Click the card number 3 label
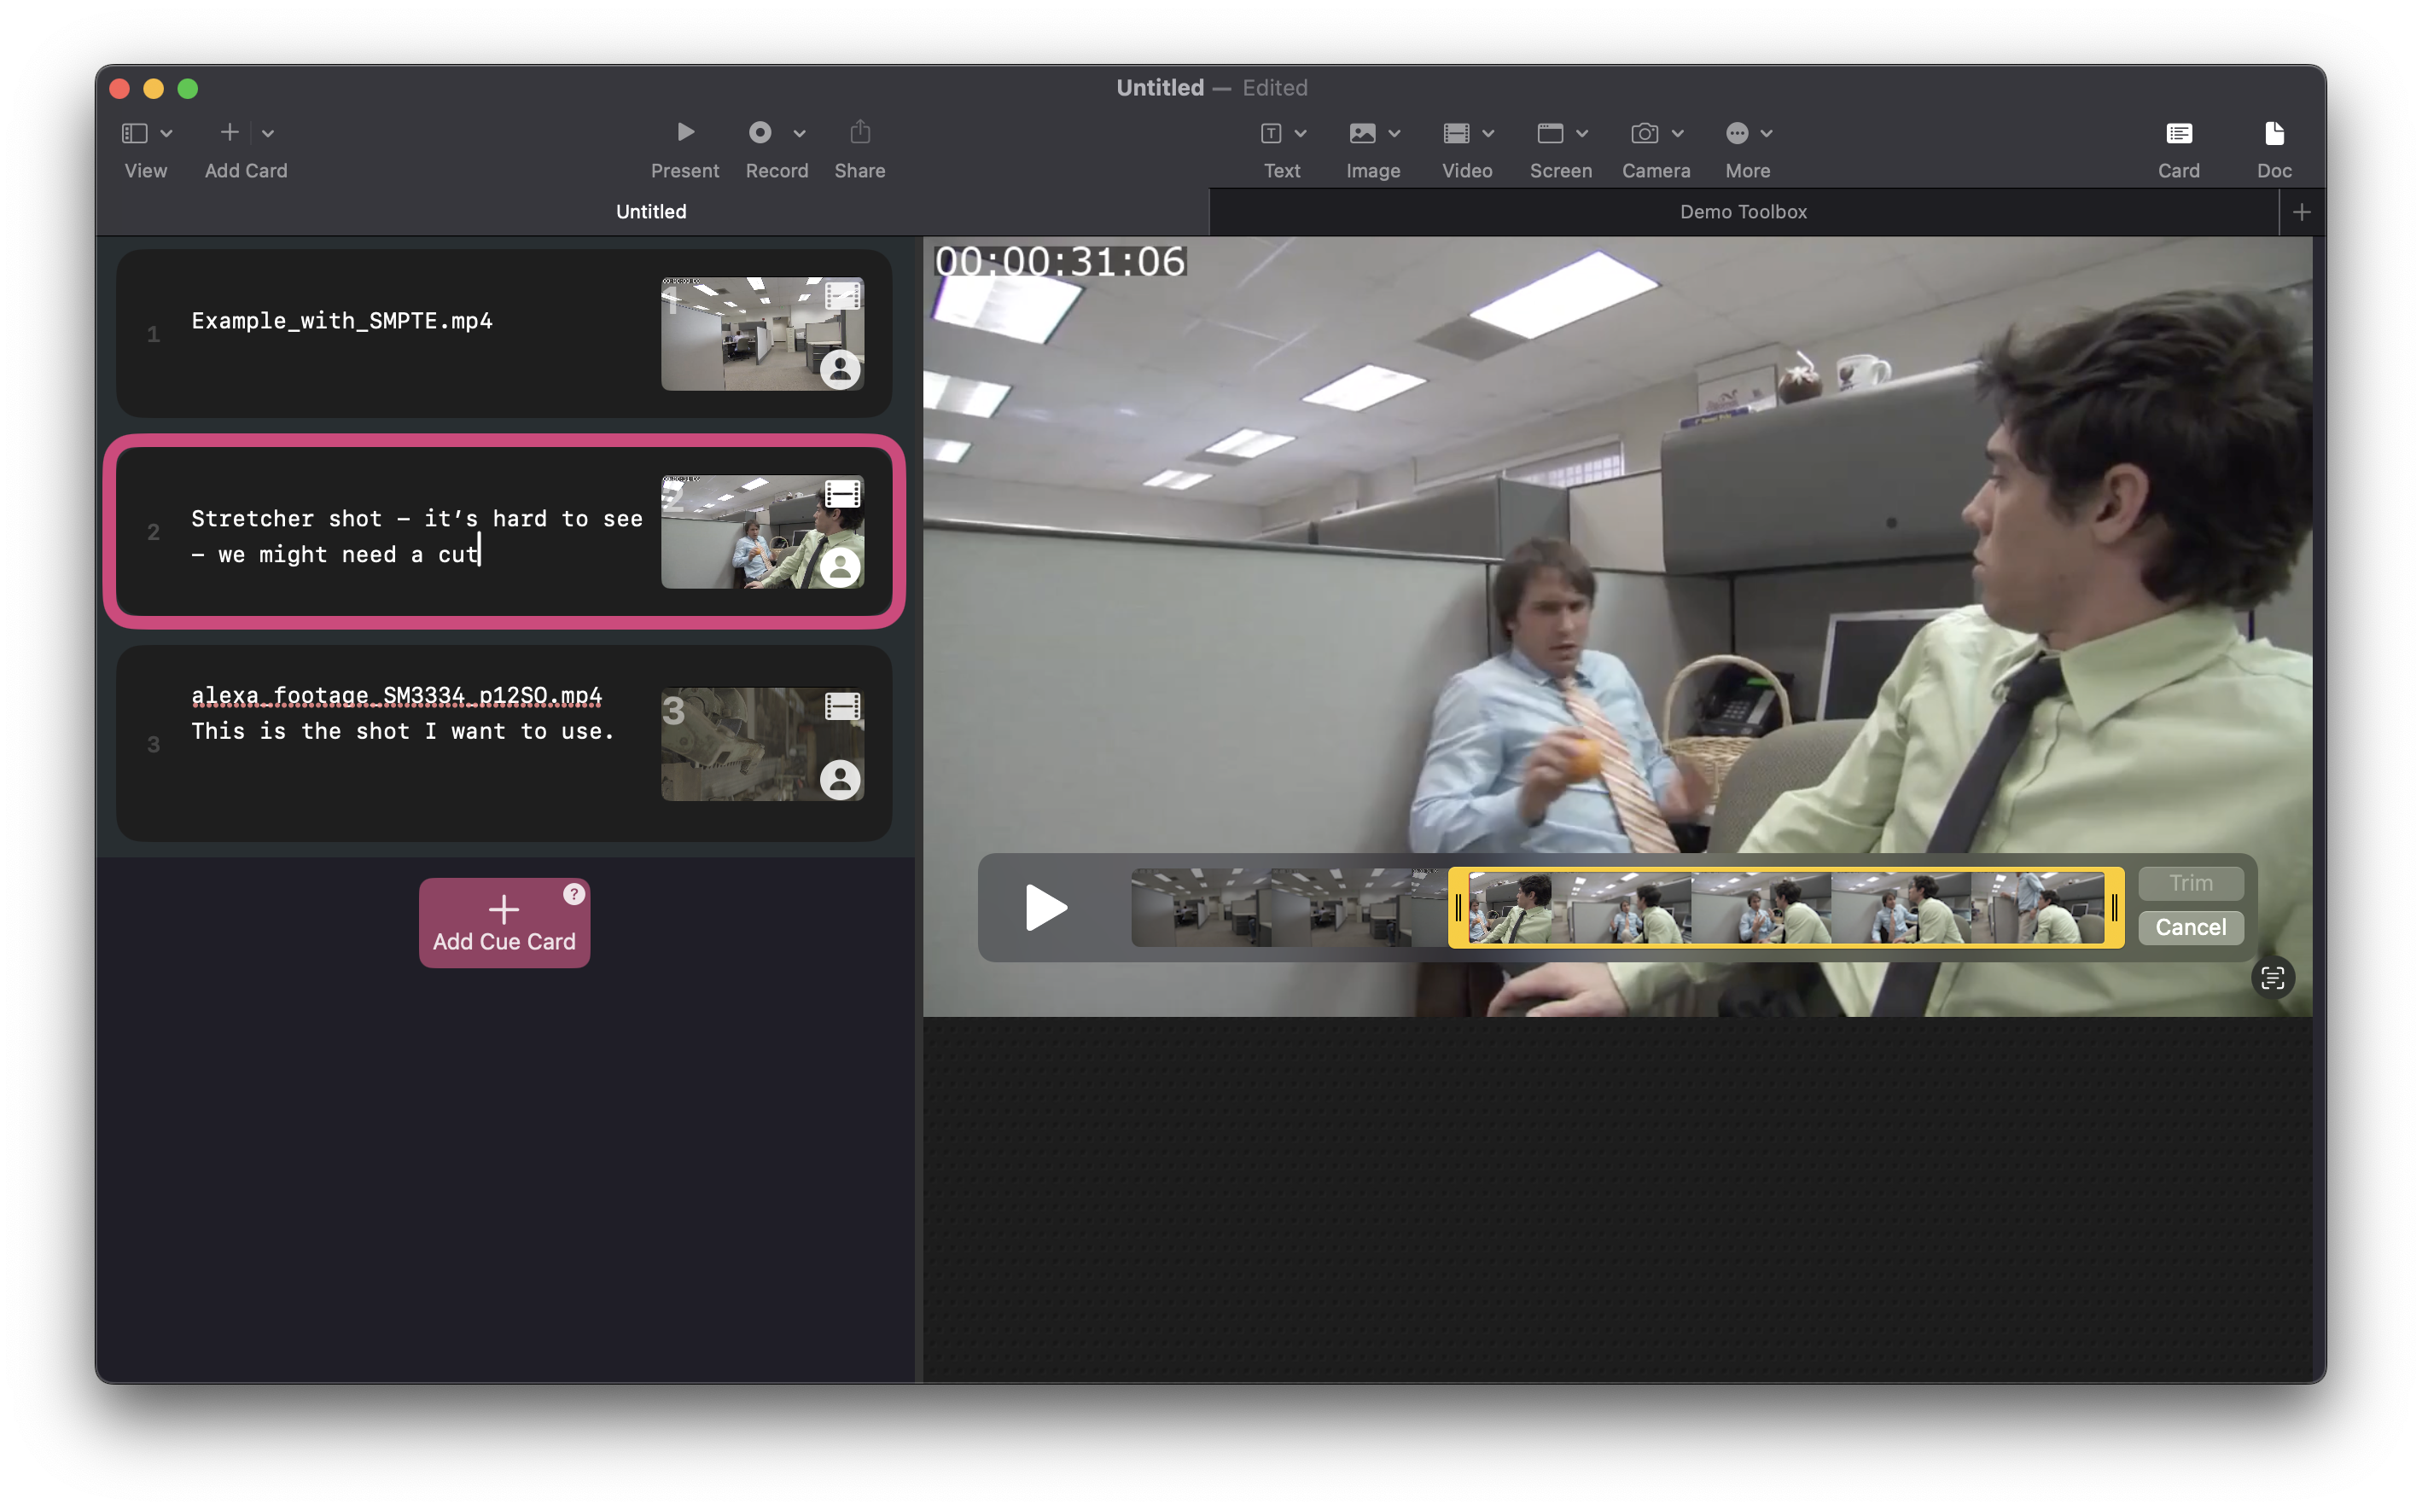Viewport: 2422px width, 1510px height. [x=153, y=745]
